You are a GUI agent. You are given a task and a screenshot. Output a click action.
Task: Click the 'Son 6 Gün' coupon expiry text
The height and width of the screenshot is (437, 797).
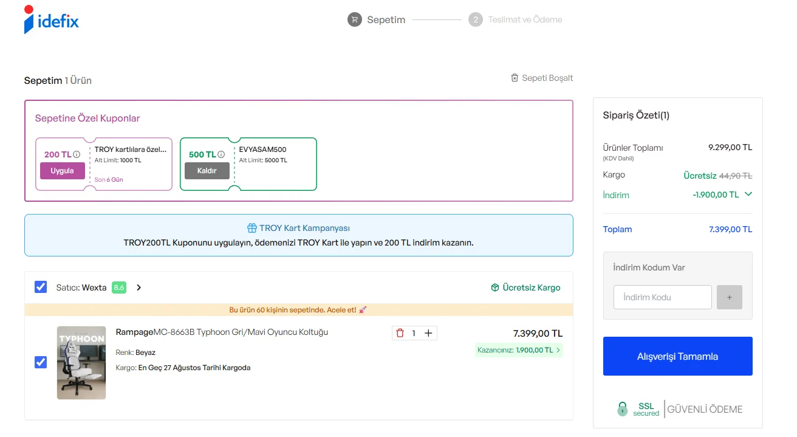pos(109,180)
